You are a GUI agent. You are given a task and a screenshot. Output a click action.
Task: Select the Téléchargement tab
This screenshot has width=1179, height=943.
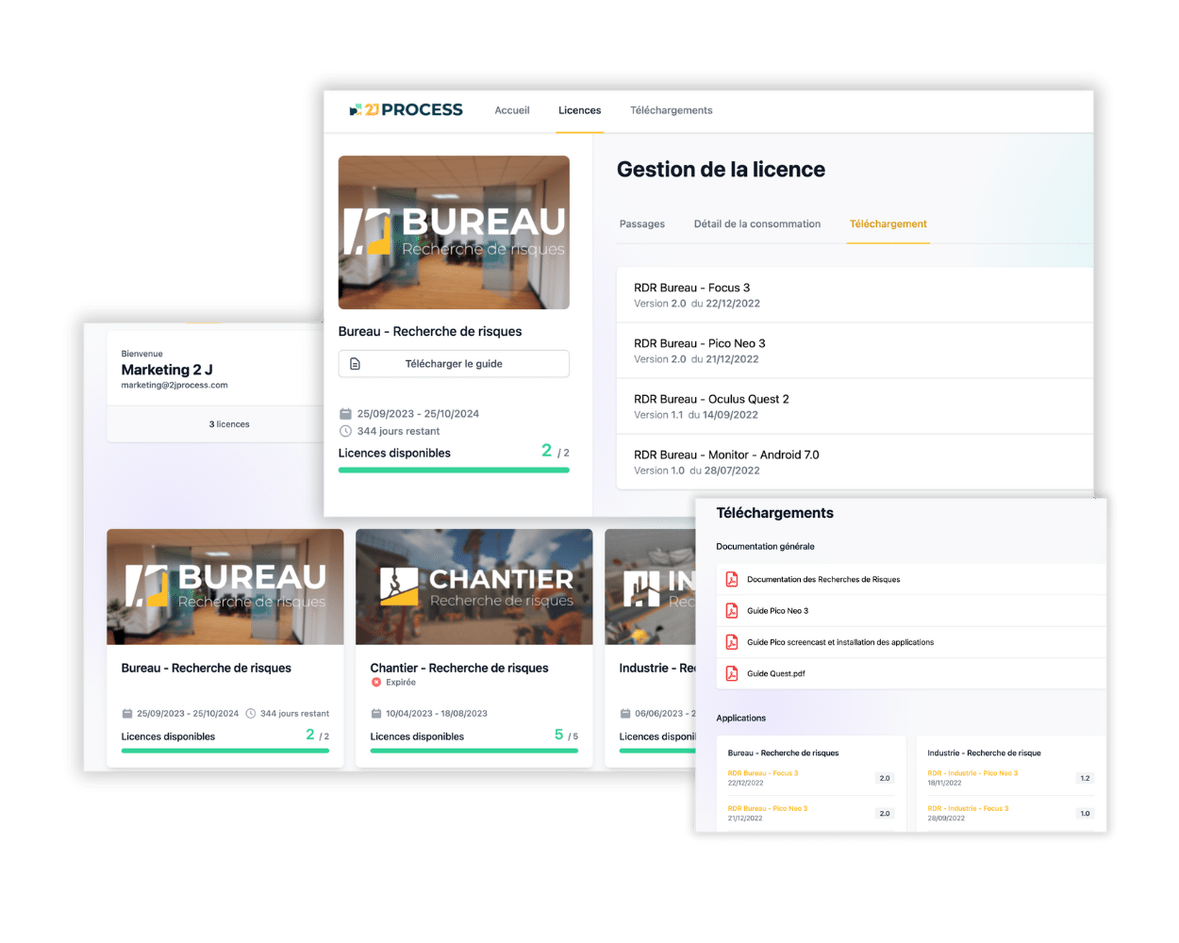[x=888, y=224]
